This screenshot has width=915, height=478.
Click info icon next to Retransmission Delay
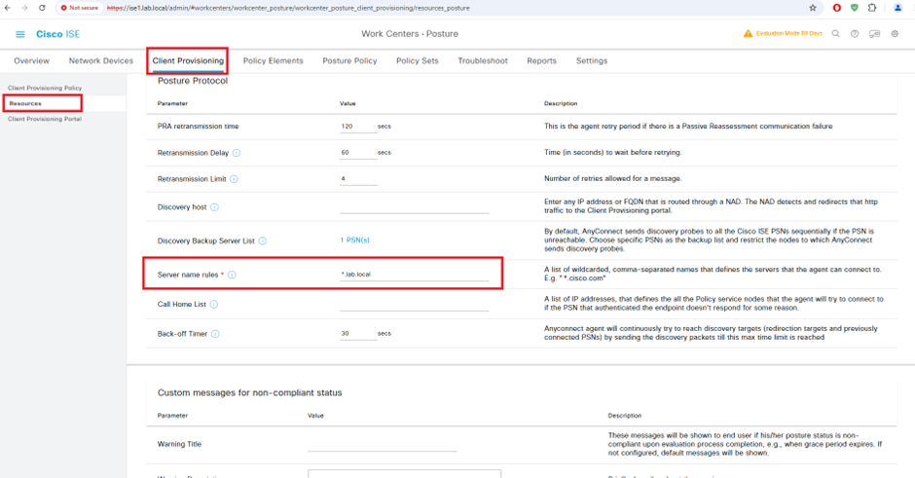click(x=237, y=153)
